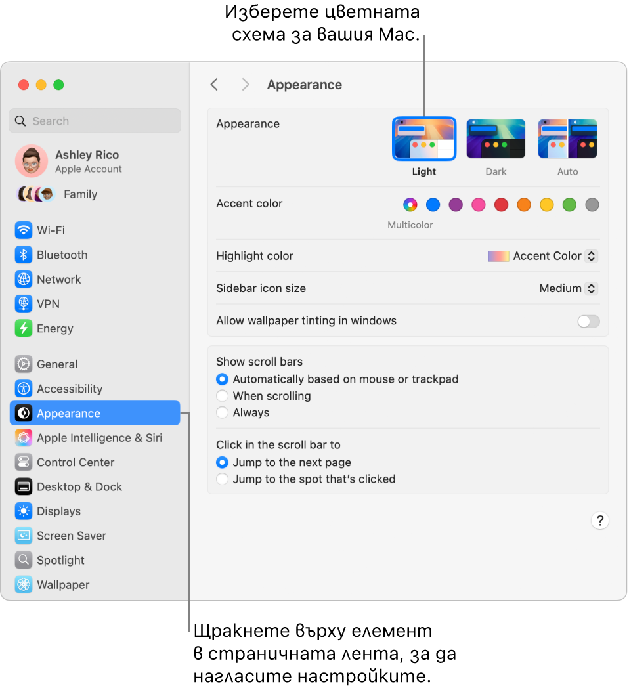Open the Family settings label

pyautogui.click(x=81, y=194)
